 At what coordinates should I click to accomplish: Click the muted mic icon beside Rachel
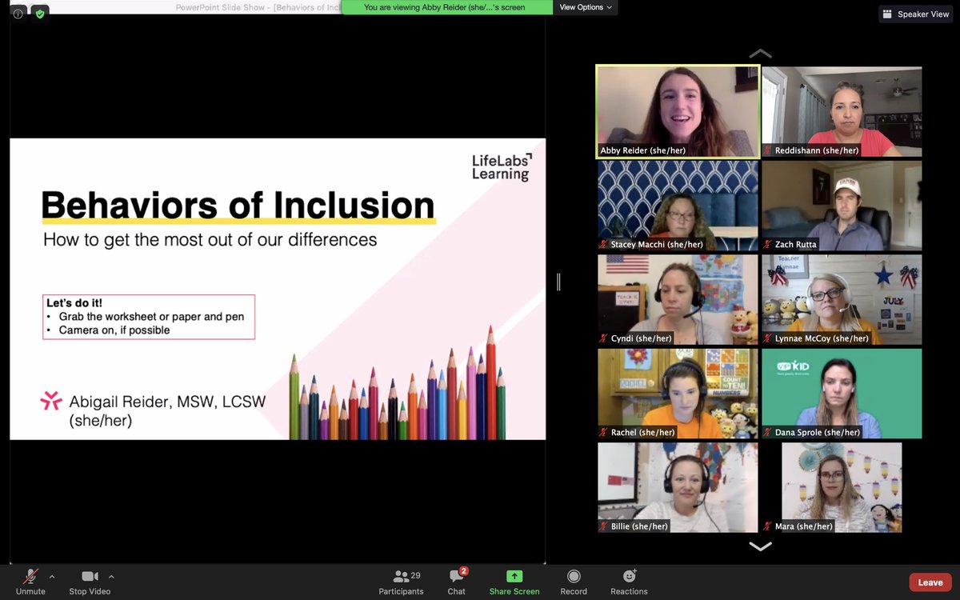point(604,432)
